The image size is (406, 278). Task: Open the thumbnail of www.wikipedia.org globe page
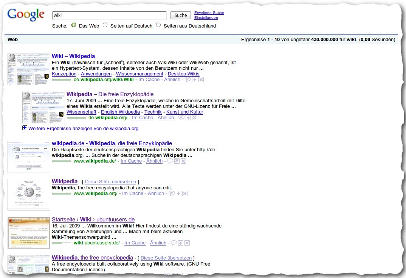click(29, 195)
